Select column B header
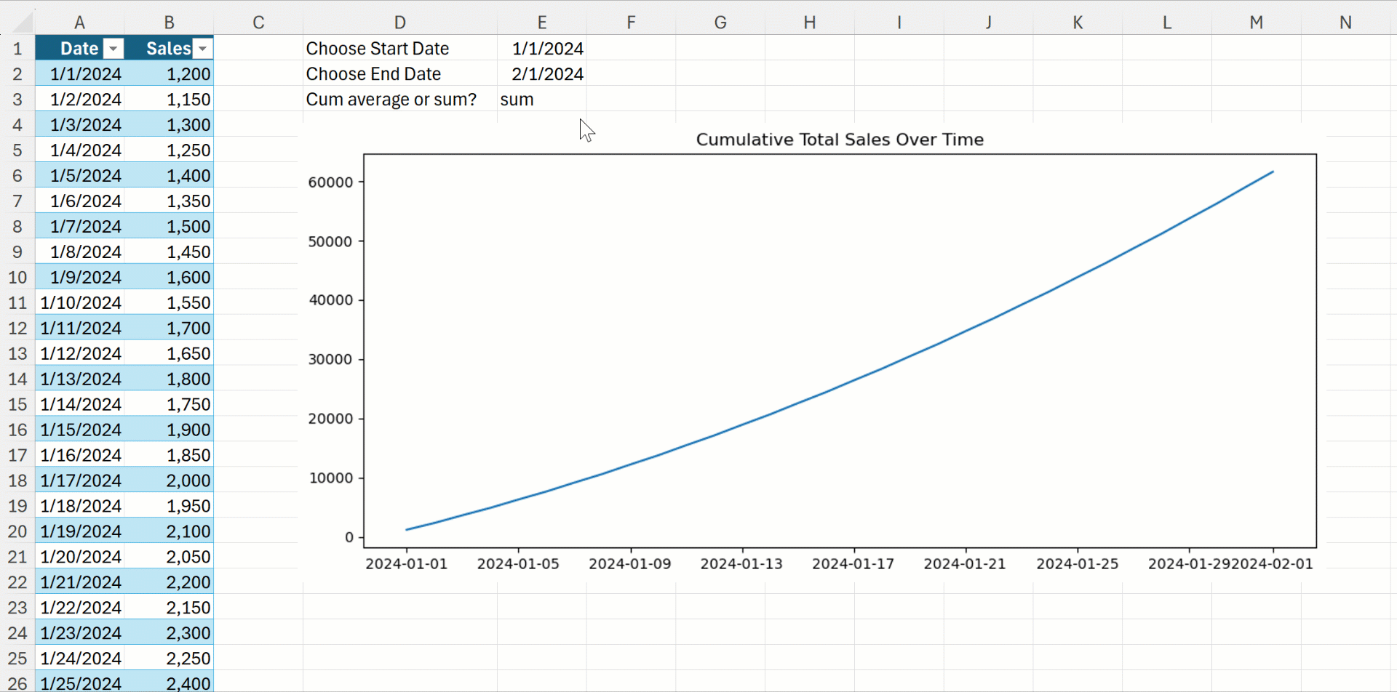 click(169, 23)
